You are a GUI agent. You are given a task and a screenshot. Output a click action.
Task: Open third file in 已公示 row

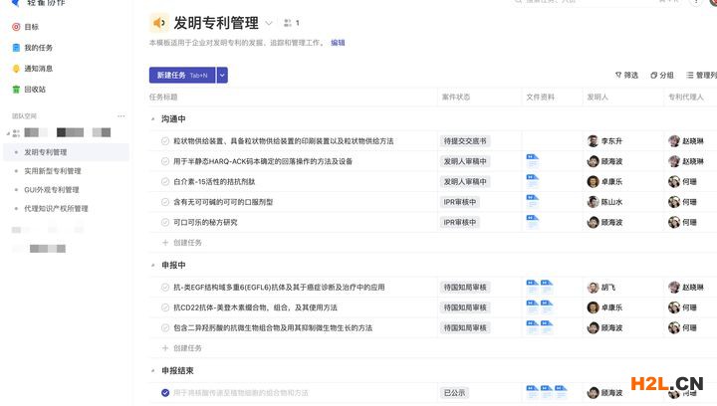tap(561, 392)
